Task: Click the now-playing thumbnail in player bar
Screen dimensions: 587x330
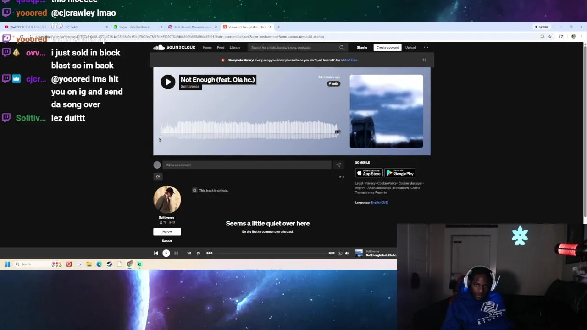Action: click(359, 253)
